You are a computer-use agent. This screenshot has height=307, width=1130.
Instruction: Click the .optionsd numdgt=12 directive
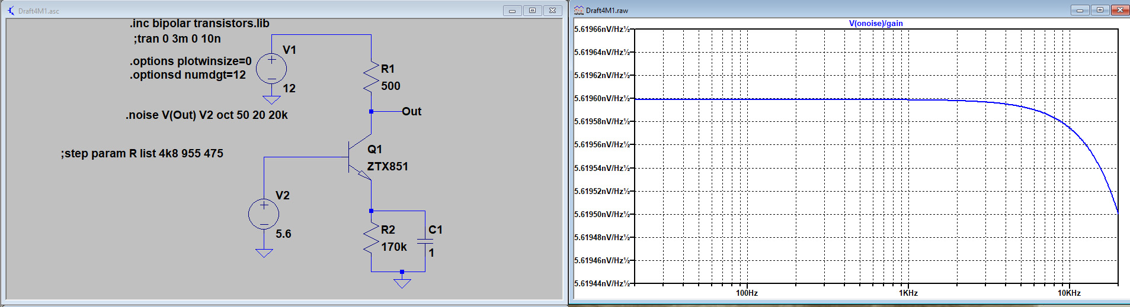tap(188, 75)
